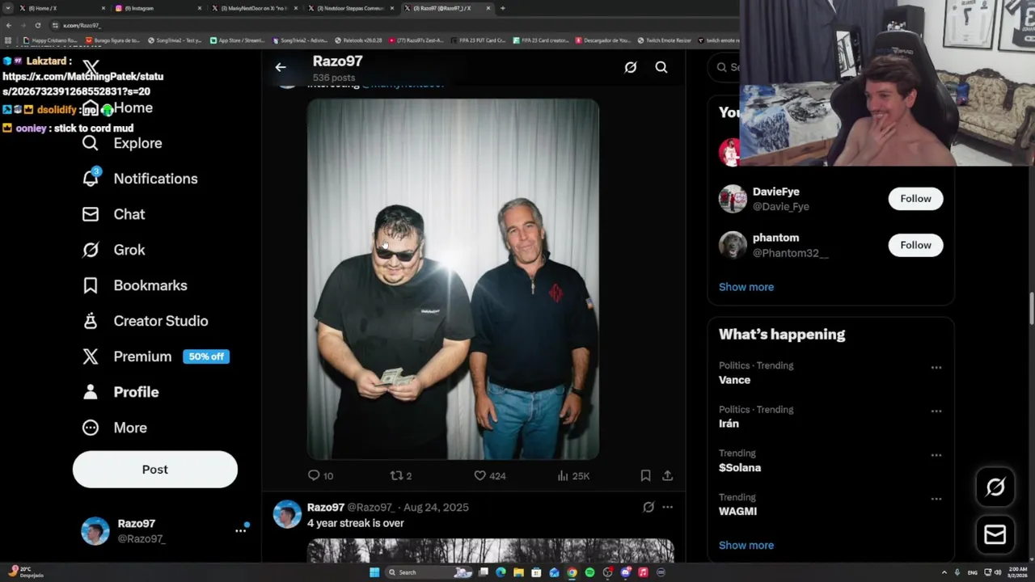This screenshot has height=582, width=1035.
Task: Open Spotify from the taskbar
Action: coord(589,572)
